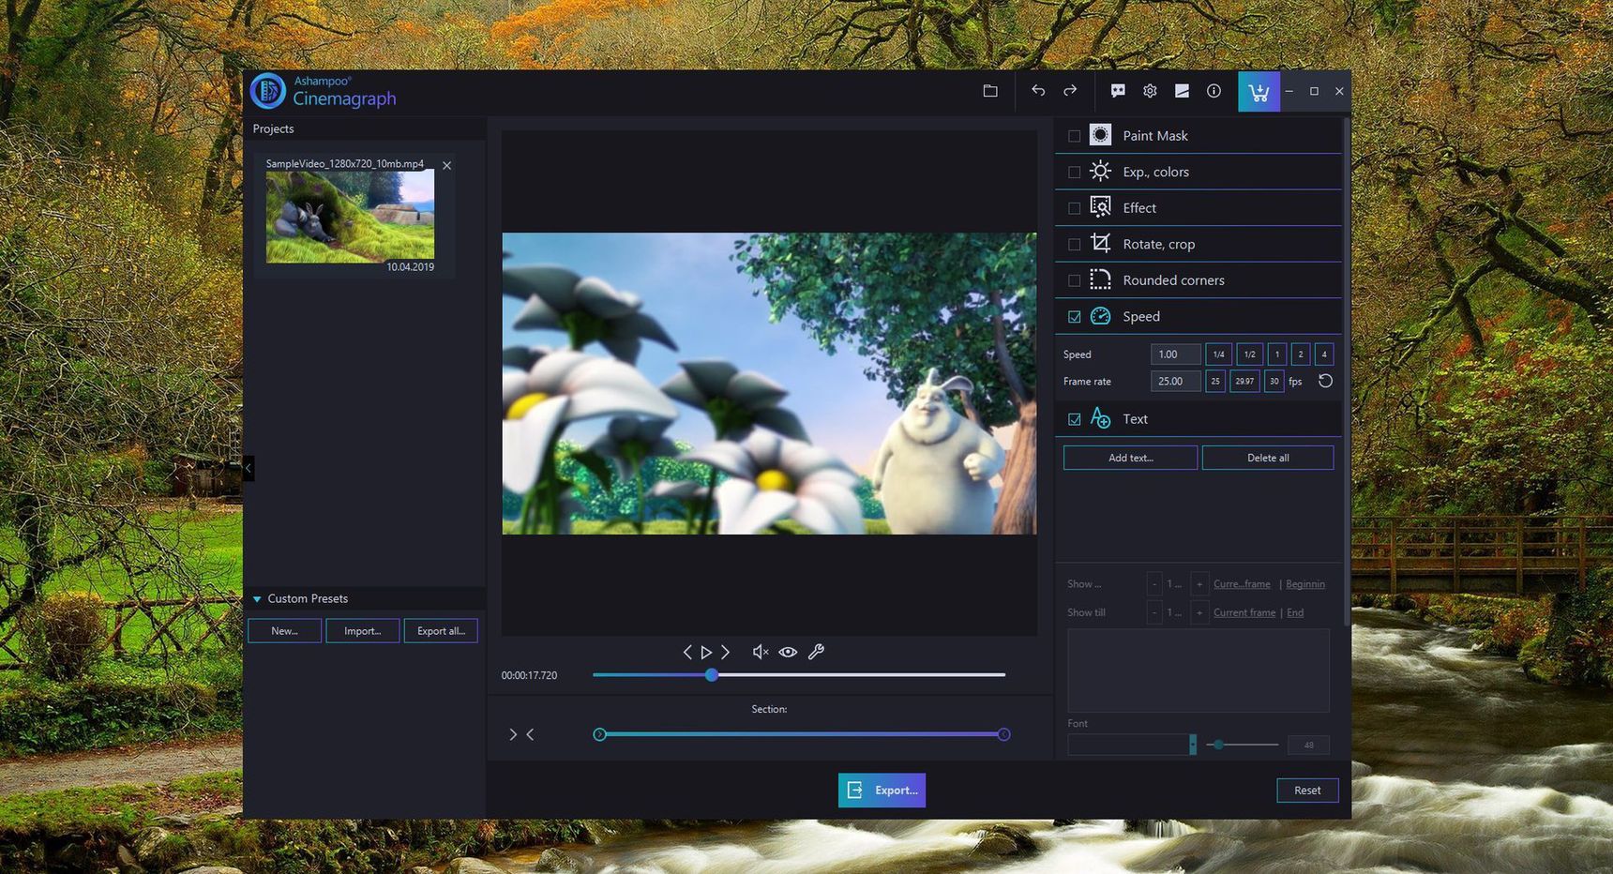Enable the Effect checkbox
The image size is (1613, 874).
tap(1075, 208)
